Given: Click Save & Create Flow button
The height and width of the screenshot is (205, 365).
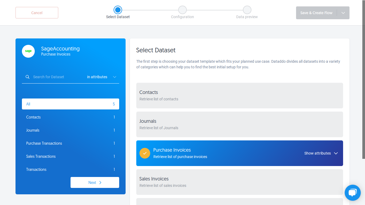Looking at the screenshot, I should [316, 13].
